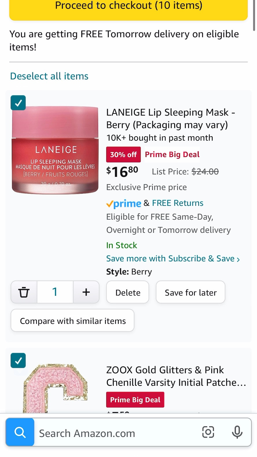This screenshot has height=457, width=257.
Task: Select the search magnifier icon
Action: tap(20, 432)
